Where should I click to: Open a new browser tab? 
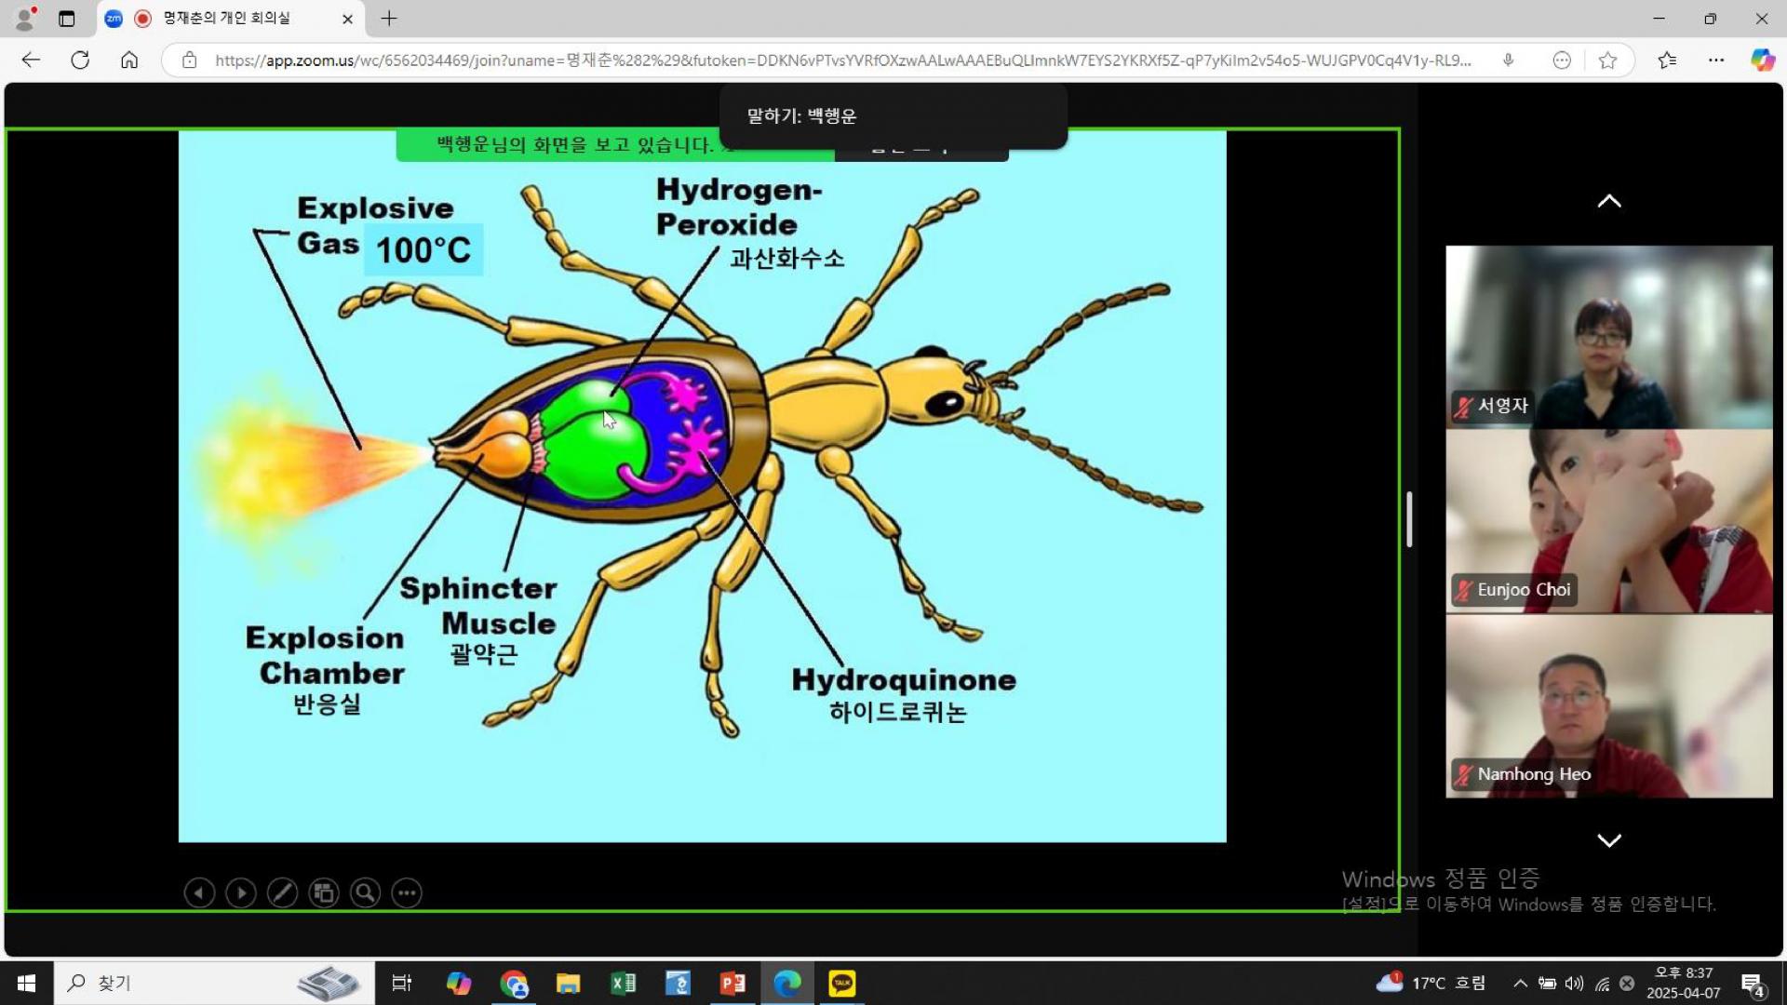coord(389,18)
